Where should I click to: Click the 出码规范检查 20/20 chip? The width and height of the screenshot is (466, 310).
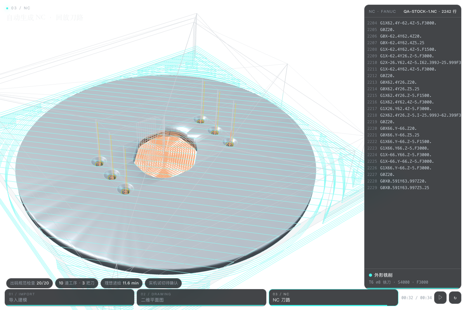30,283
